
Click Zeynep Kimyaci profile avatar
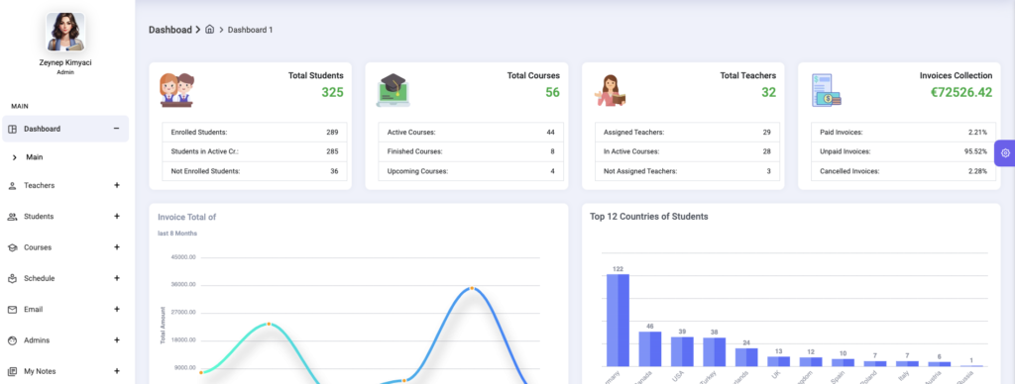pyautogui.click(x=65, y=32)
